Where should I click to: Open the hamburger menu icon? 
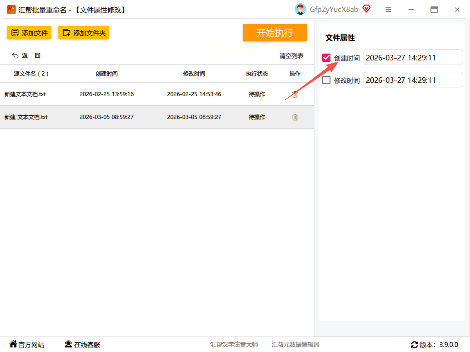(x=388, y=10)
